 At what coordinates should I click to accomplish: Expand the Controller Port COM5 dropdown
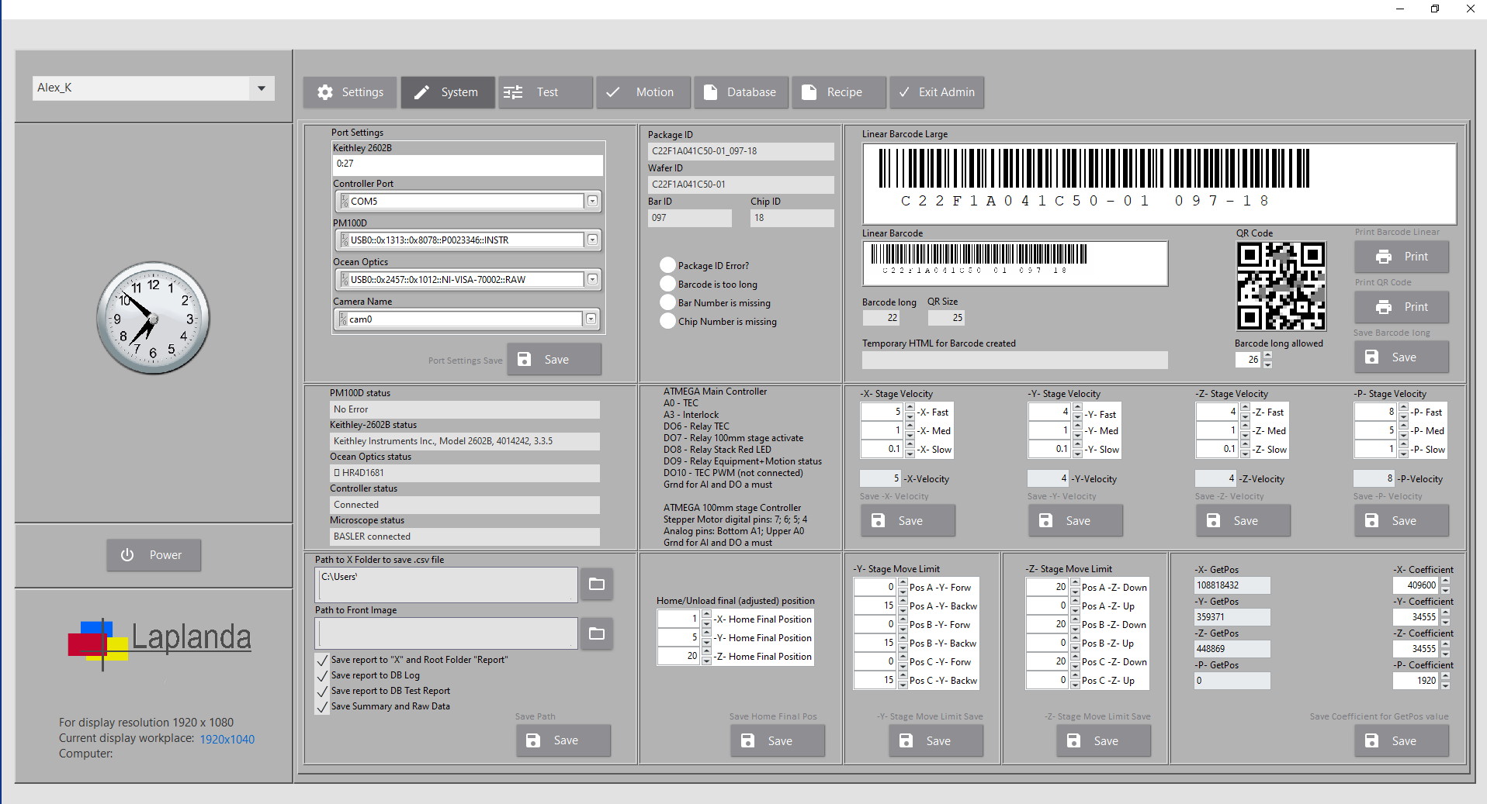click(592, 201)
